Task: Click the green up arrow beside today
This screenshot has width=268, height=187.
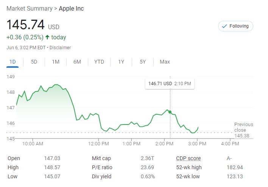Action: [x=47, y=37]
